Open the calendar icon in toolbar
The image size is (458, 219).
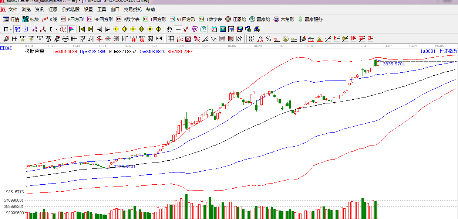tap(214, 29)
